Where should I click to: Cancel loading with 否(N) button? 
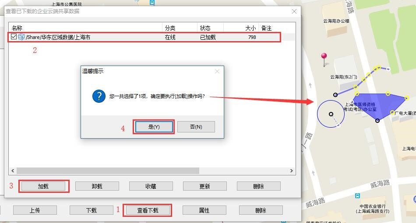(x=196, y=127)
